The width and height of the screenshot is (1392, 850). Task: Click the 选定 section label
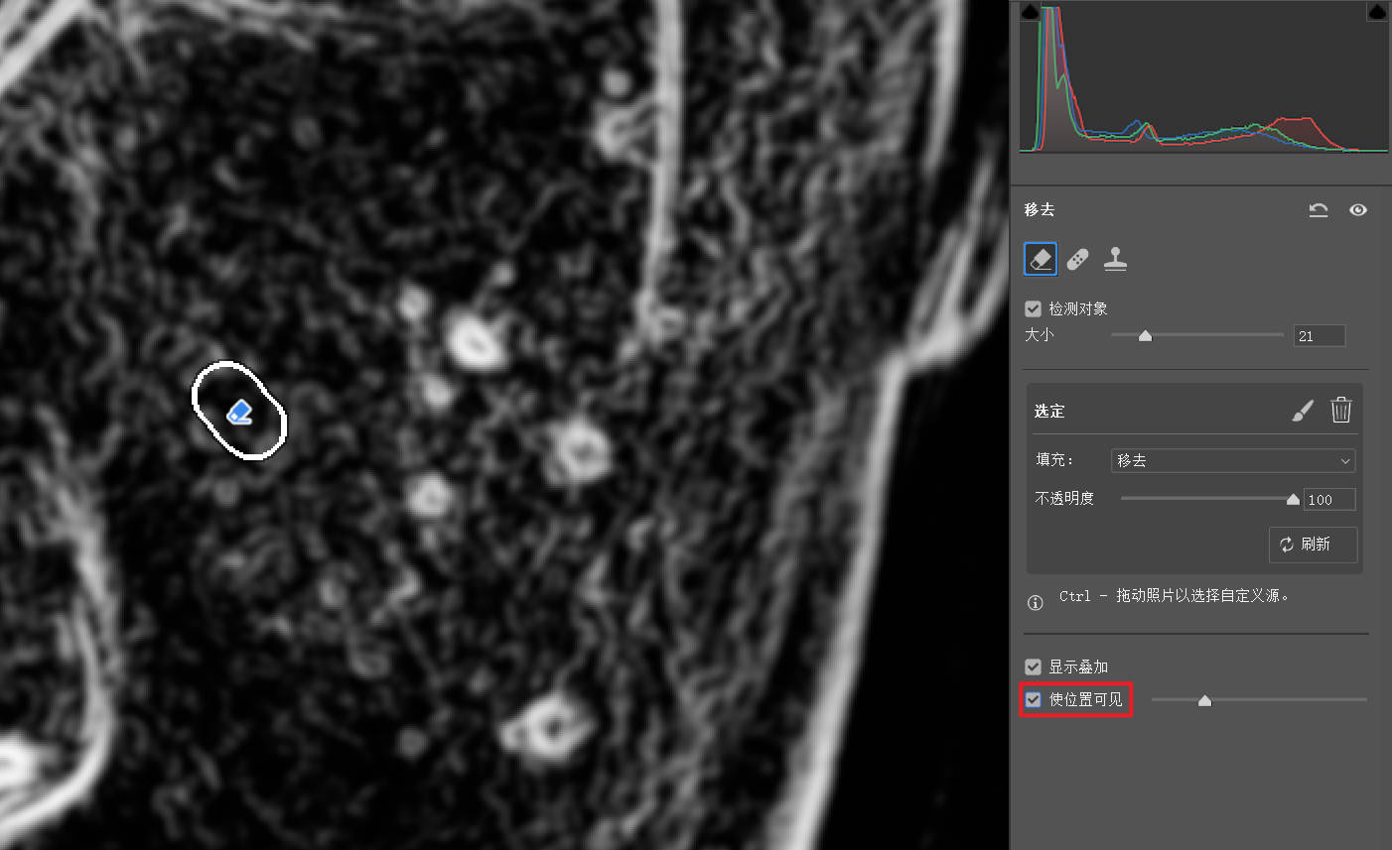[x=1049, y=411]
